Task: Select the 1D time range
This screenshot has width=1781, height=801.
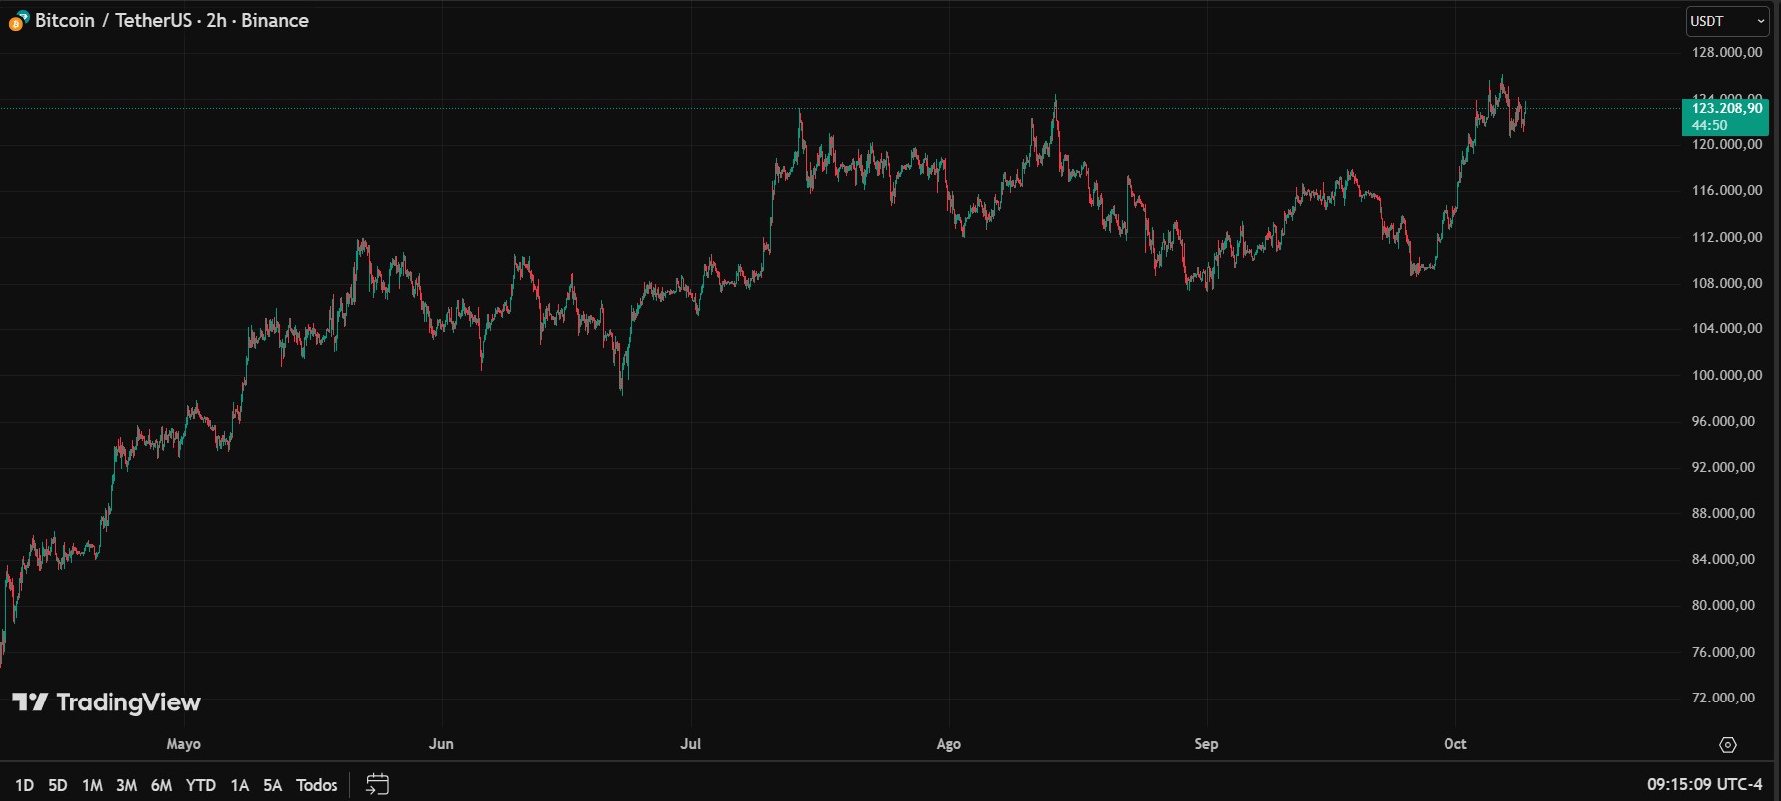Action: pyautogui.click(x=24, y=785)
